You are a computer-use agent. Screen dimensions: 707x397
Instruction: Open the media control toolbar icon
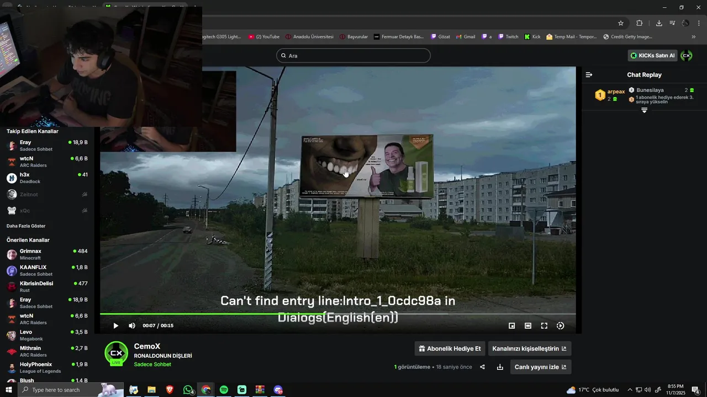click(x=672, y=23)
